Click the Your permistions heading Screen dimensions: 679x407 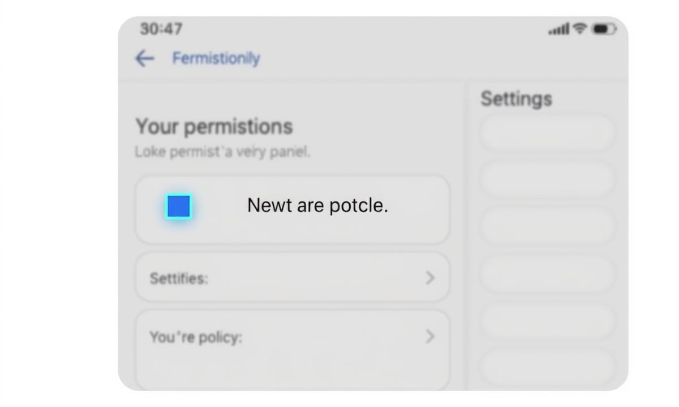point(214,127)
